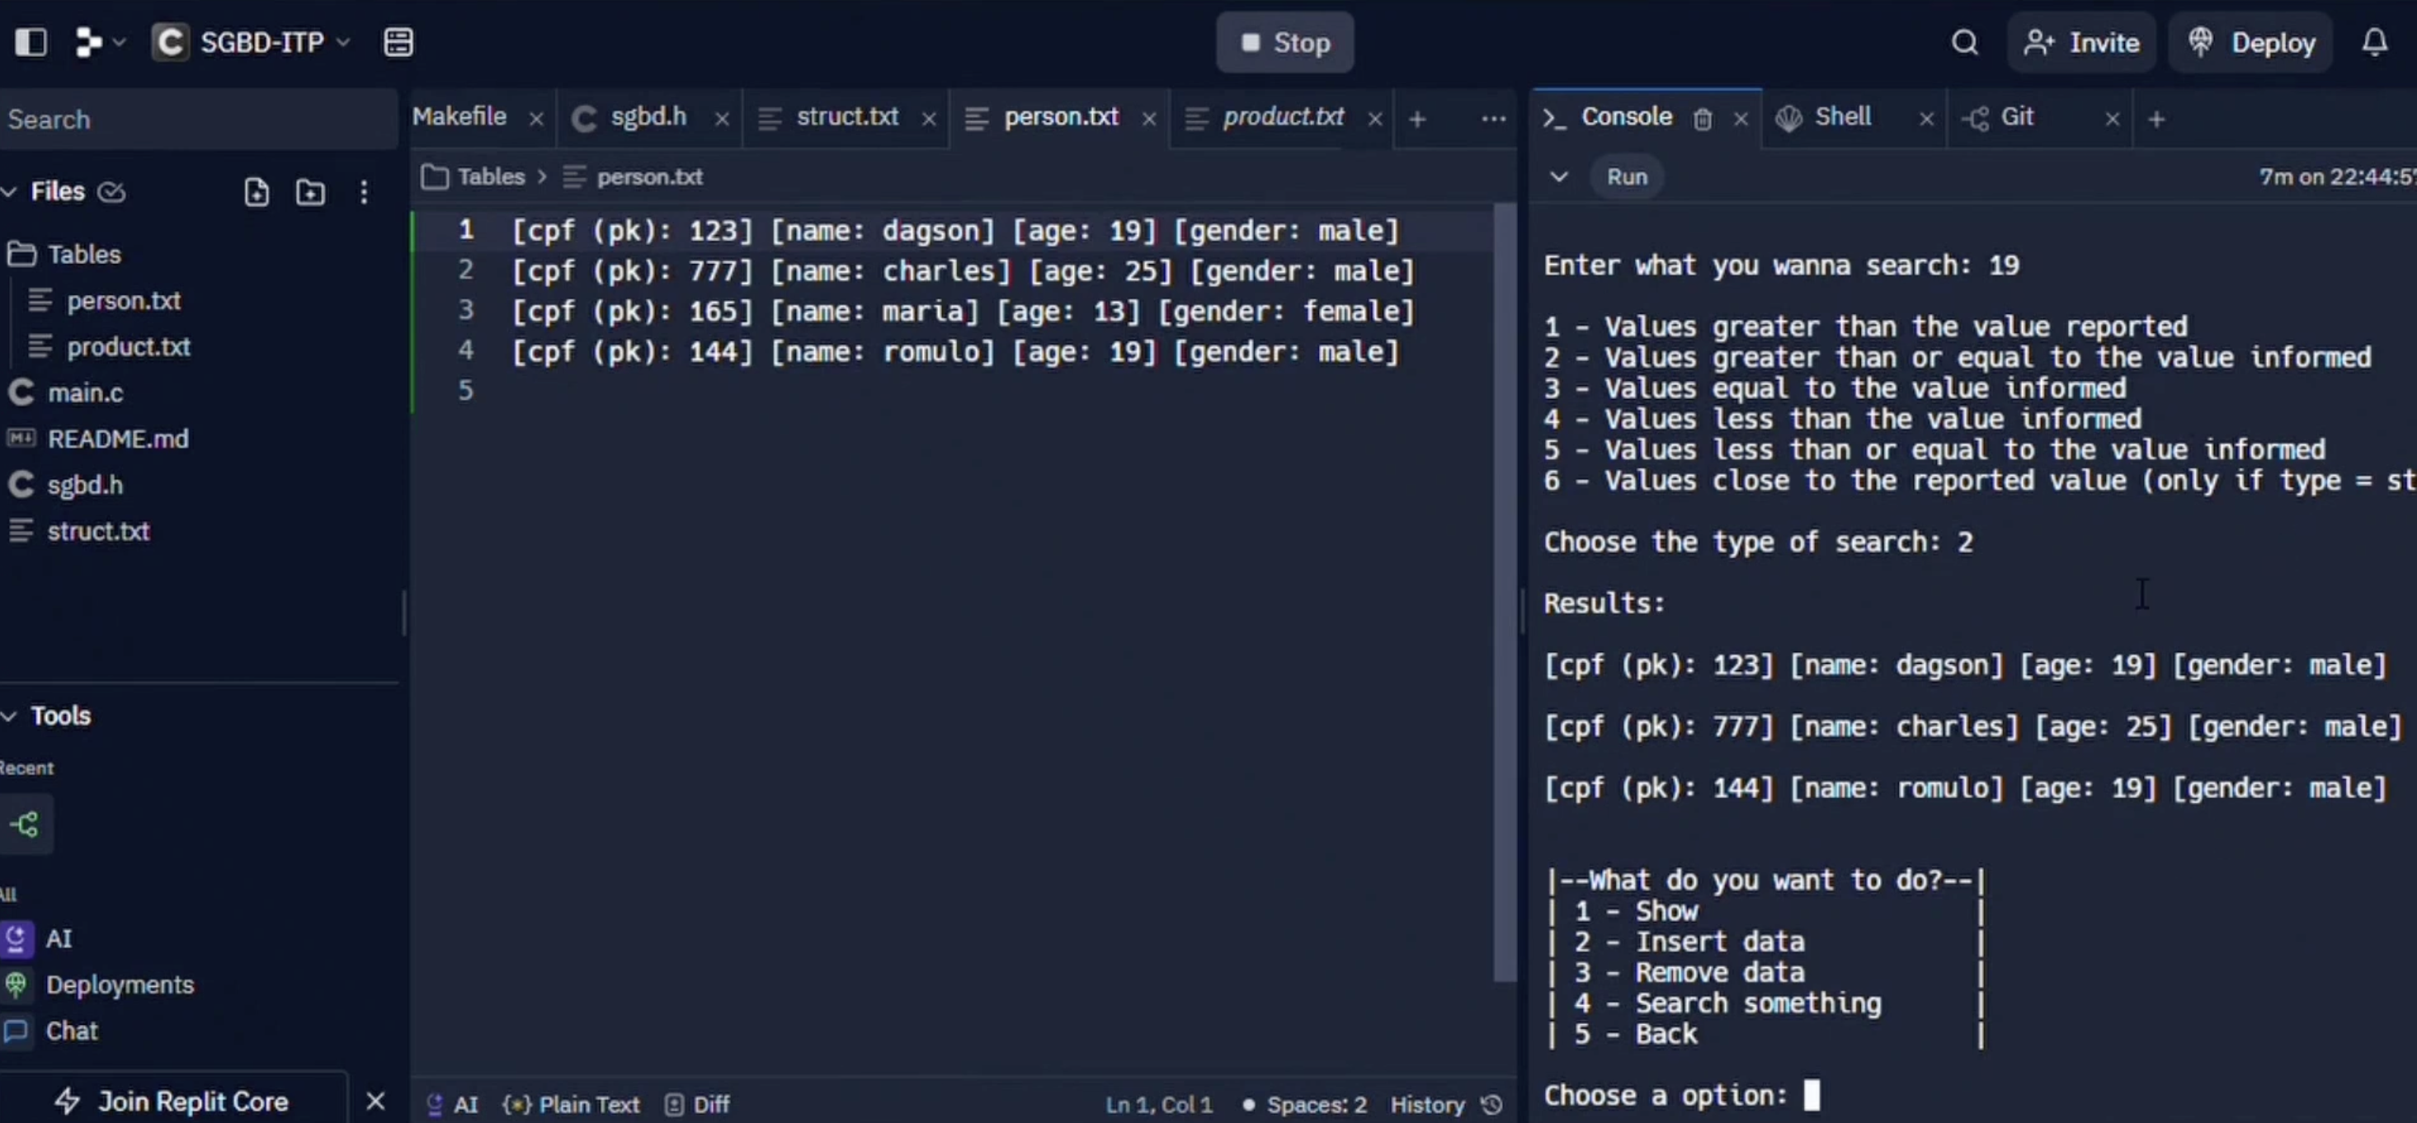Viewport: 2417px width, 1123px height.
Task: Switch to the Shell tab
Action: coord(1841,117)
